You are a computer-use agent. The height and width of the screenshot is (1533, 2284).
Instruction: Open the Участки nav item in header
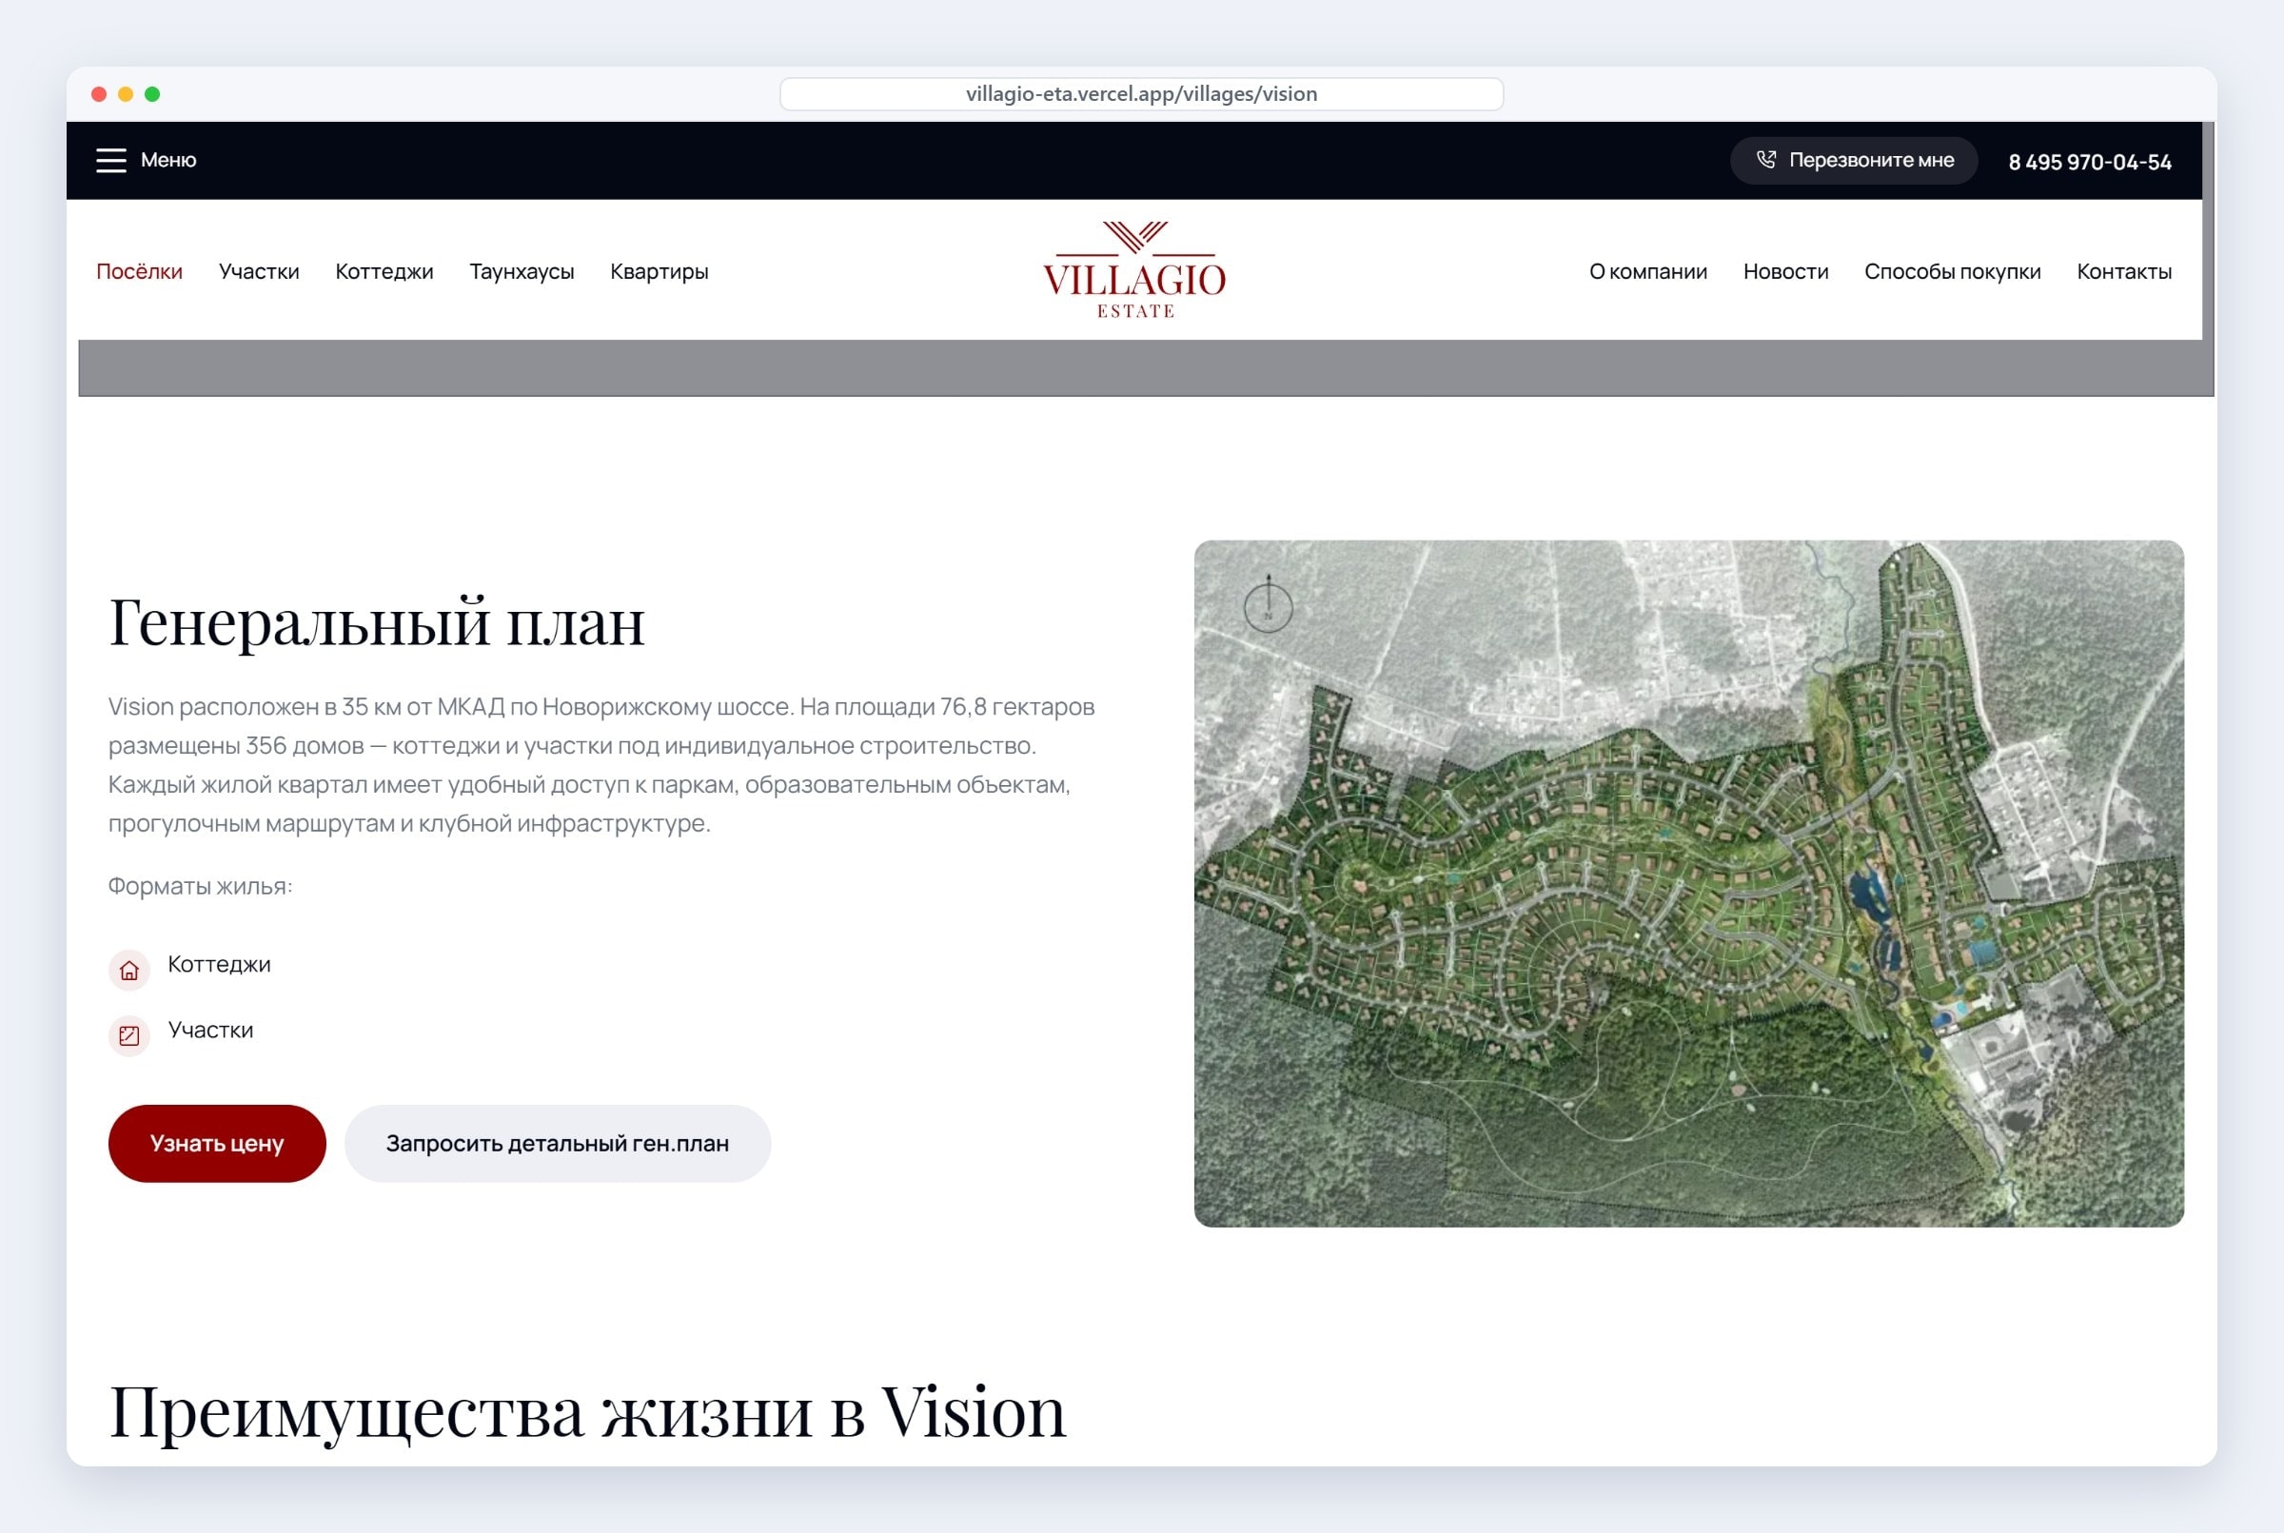259,271
